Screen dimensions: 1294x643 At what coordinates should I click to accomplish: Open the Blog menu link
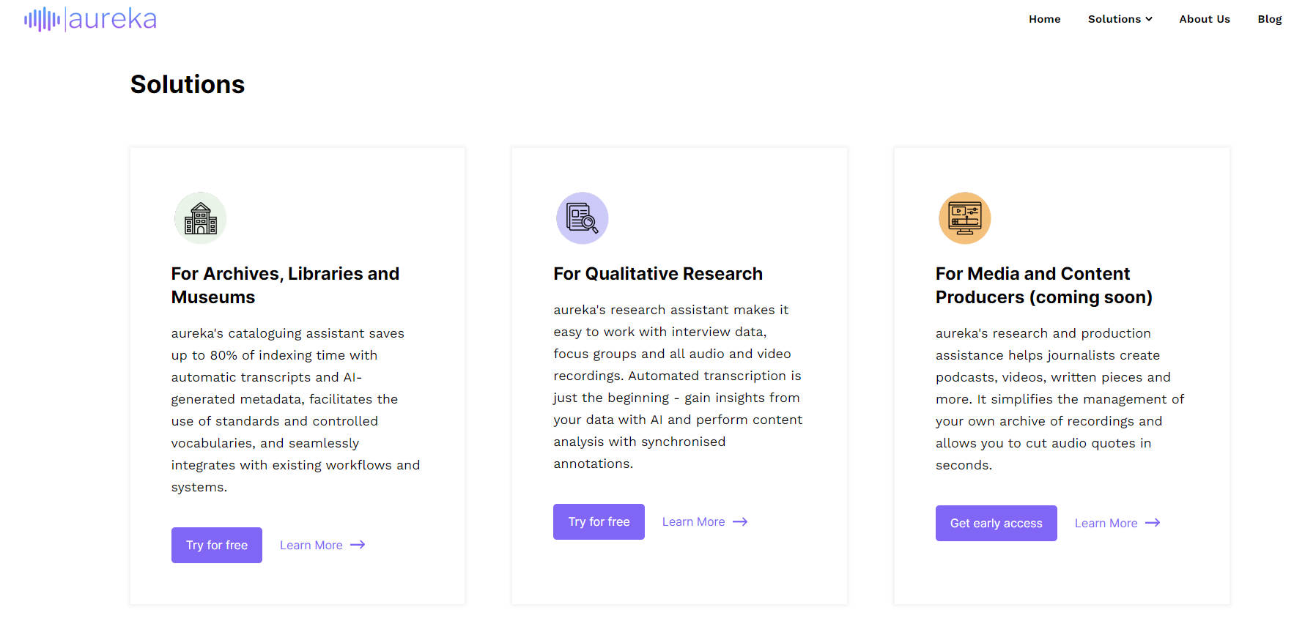pos(1269,19)
